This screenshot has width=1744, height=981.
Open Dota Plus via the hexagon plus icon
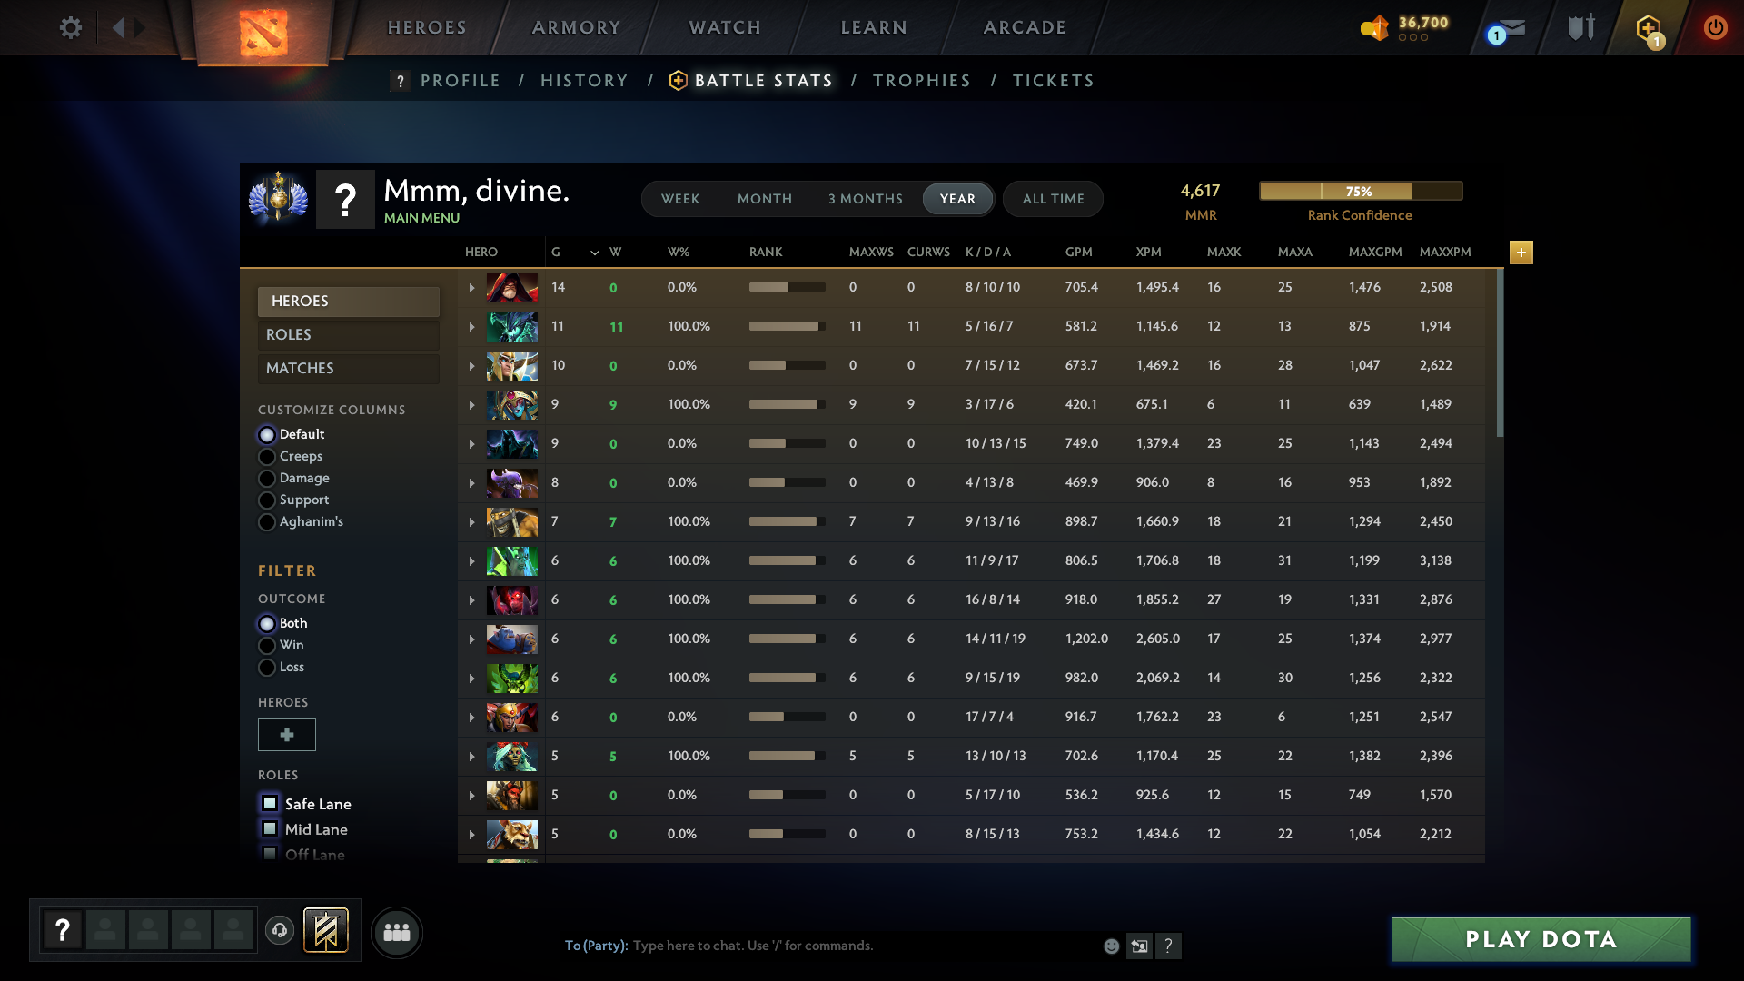tap(1649, 28)
